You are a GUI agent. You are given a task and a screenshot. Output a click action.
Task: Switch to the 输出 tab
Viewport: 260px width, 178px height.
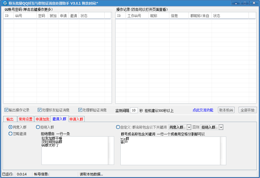(10, 119)
